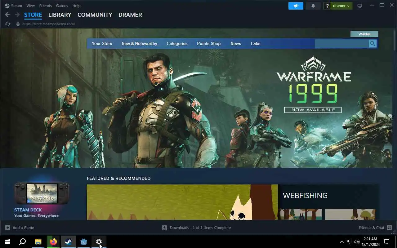This screenshot has width=397, height=248.
Task: Click the question mark help icon
Action: coord(327,6)
